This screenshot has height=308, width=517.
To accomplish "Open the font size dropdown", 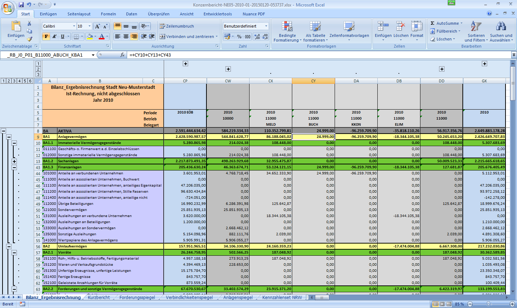I will 90,26.
